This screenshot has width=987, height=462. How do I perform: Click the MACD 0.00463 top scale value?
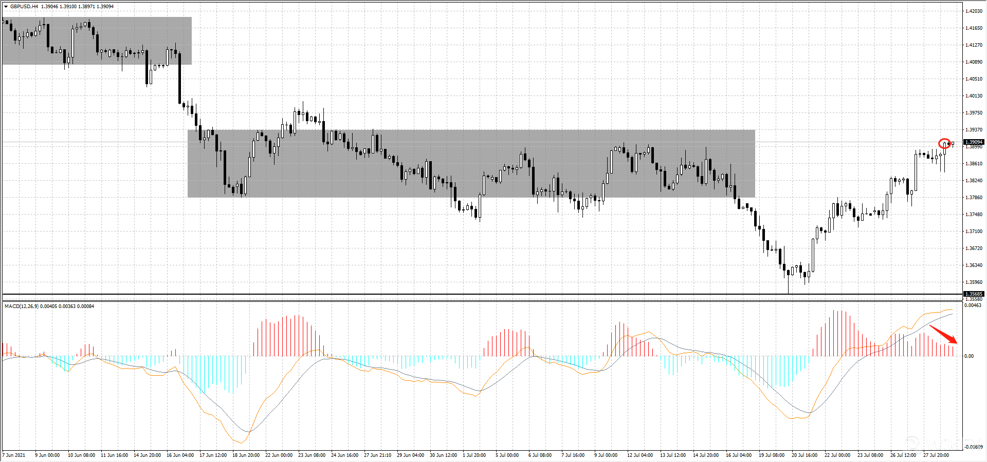pyautogui.click(x=973, y=305)
